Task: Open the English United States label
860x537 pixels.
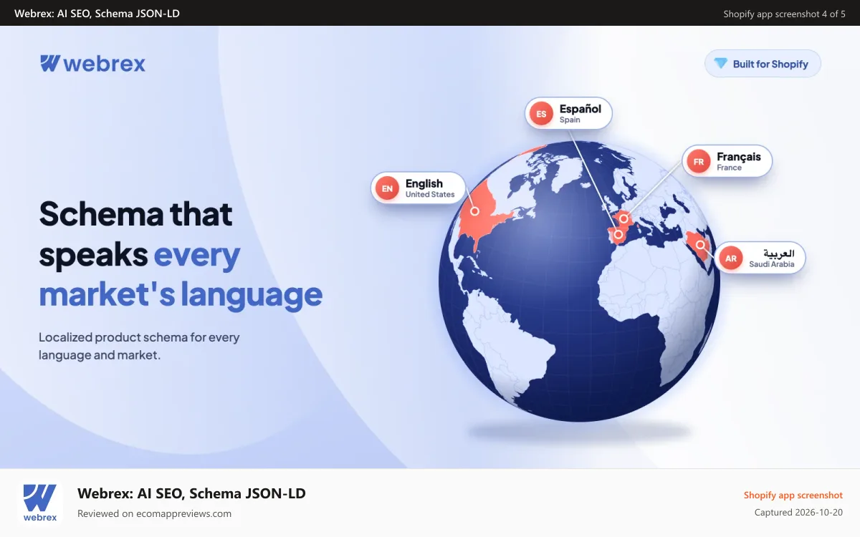Action: point(418,188)
